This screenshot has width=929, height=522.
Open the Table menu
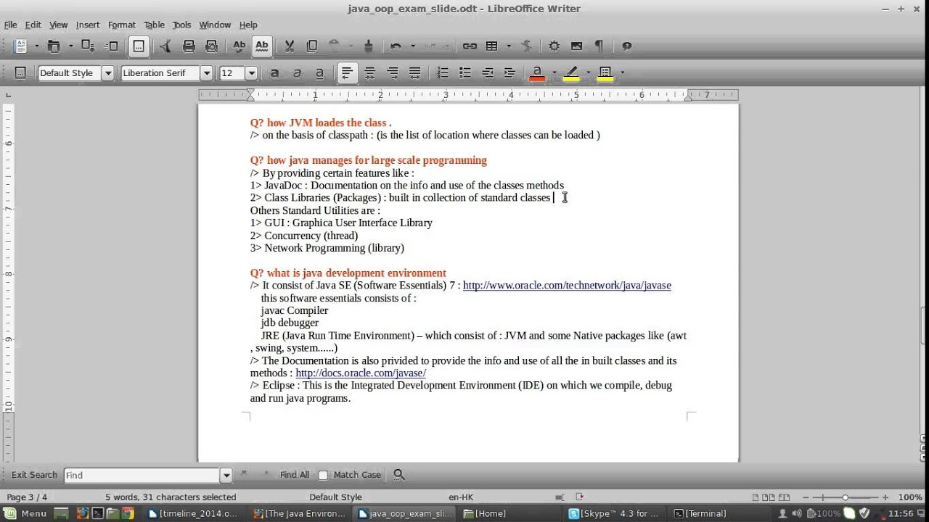point(154,25)
